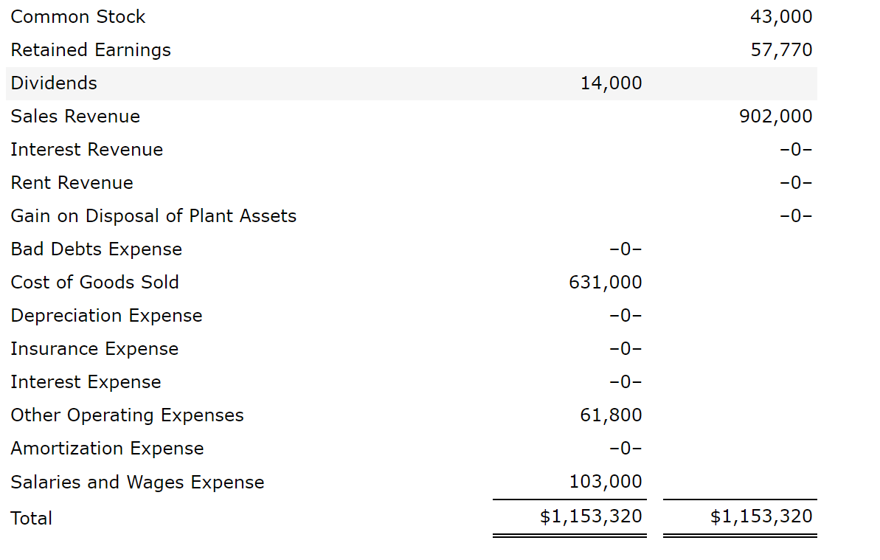This screenshot has height=560, width=880.
Task: Click the Interest Revenue label
Action: (x=87, y=150)
